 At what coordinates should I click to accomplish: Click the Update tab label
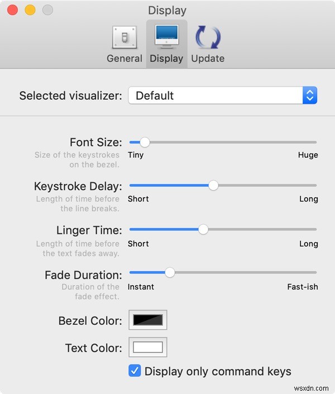pyautogui.click(x=208, y=58)
